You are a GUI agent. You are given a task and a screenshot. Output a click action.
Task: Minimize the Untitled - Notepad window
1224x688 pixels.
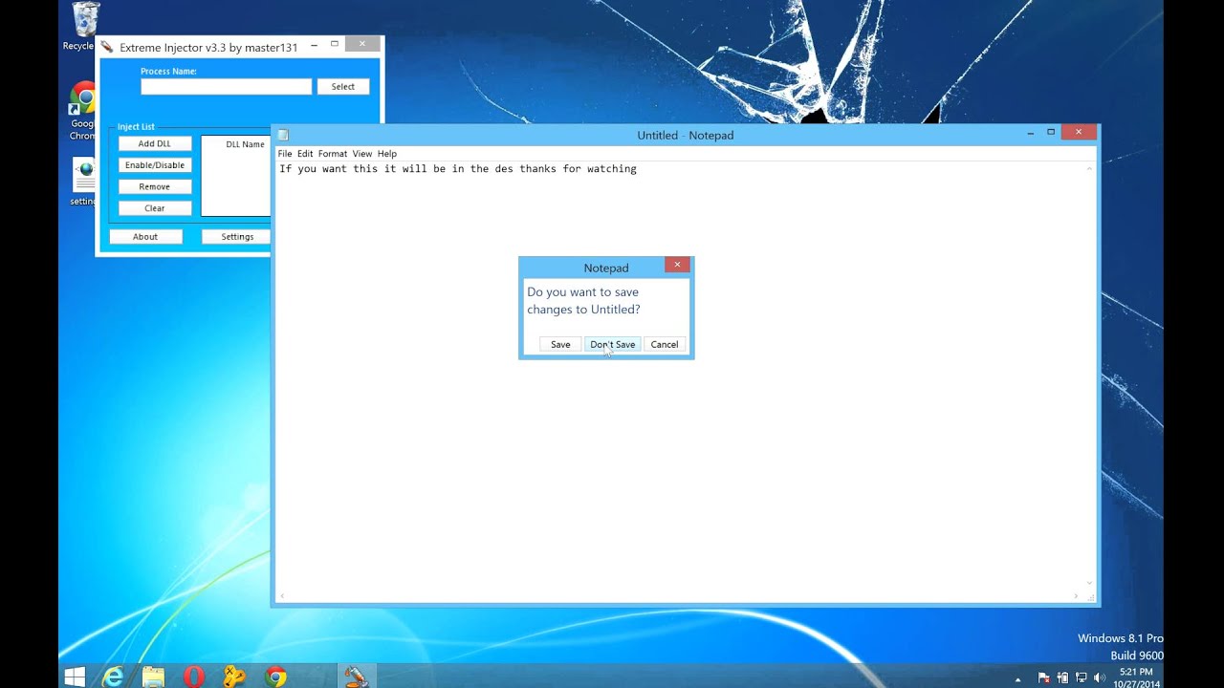pos(1031,133)
